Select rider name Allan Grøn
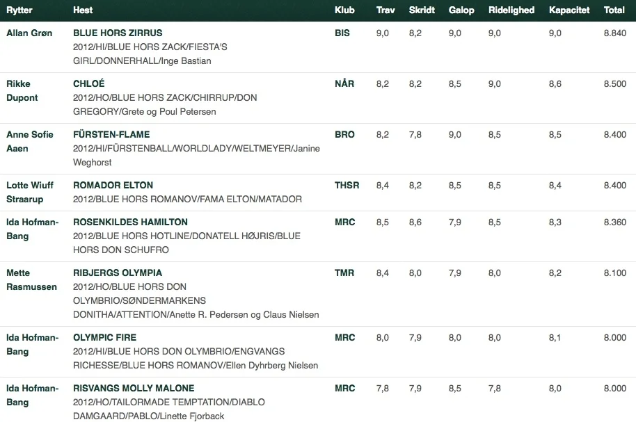The height and width of the screenshot is (422, 636). pos(29,33)
